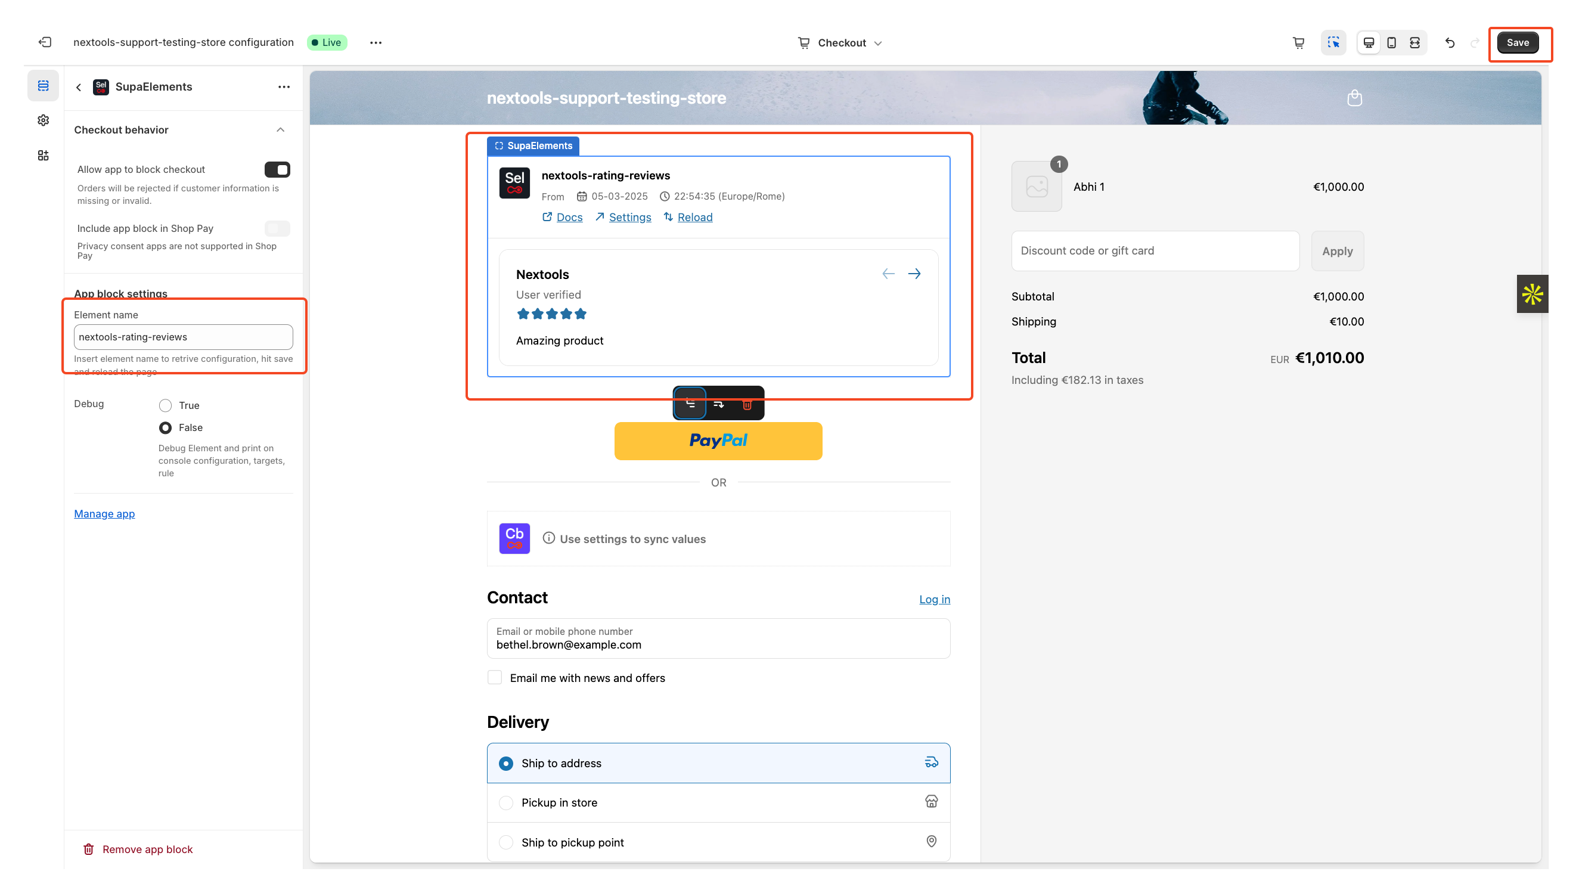Viewport: 1576px width, 893px height.
Task: Click the move block down icon
Action: click(719, 404)
